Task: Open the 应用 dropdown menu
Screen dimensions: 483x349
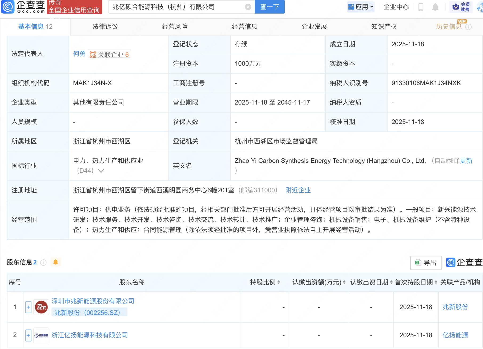Action: 361,7
